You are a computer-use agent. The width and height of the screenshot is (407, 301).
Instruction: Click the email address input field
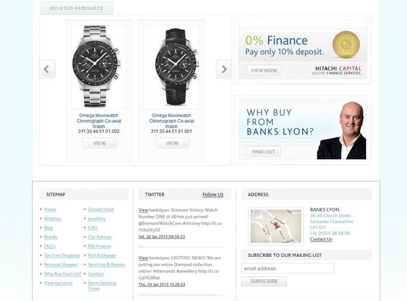pyautogui.click(x=288, y=269)
